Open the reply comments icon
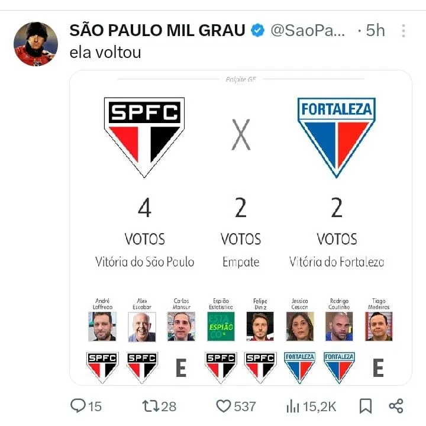The height and width of the screenshot is (426, 426). [x=79, y=406]
